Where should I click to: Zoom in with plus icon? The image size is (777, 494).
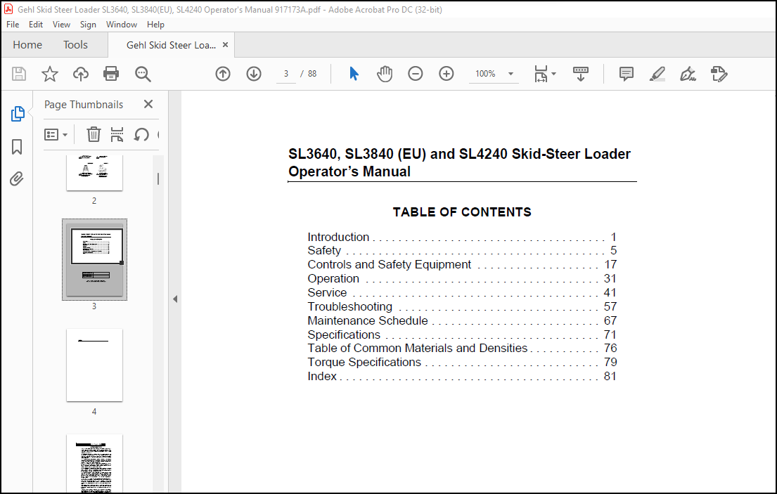(x=447, y=74)
